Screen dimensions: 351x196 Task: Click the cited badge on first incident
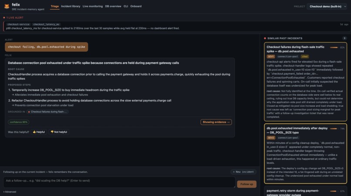(x=305, y=56)
